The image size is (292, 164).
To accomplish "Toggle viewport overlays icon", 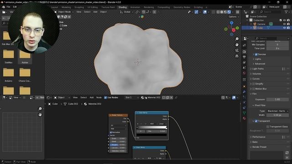I will pos(205,12).
